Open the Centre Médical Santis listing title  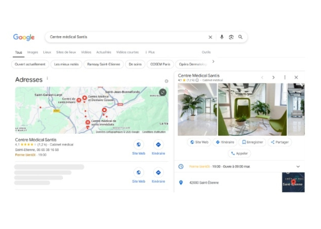point(36,140)
